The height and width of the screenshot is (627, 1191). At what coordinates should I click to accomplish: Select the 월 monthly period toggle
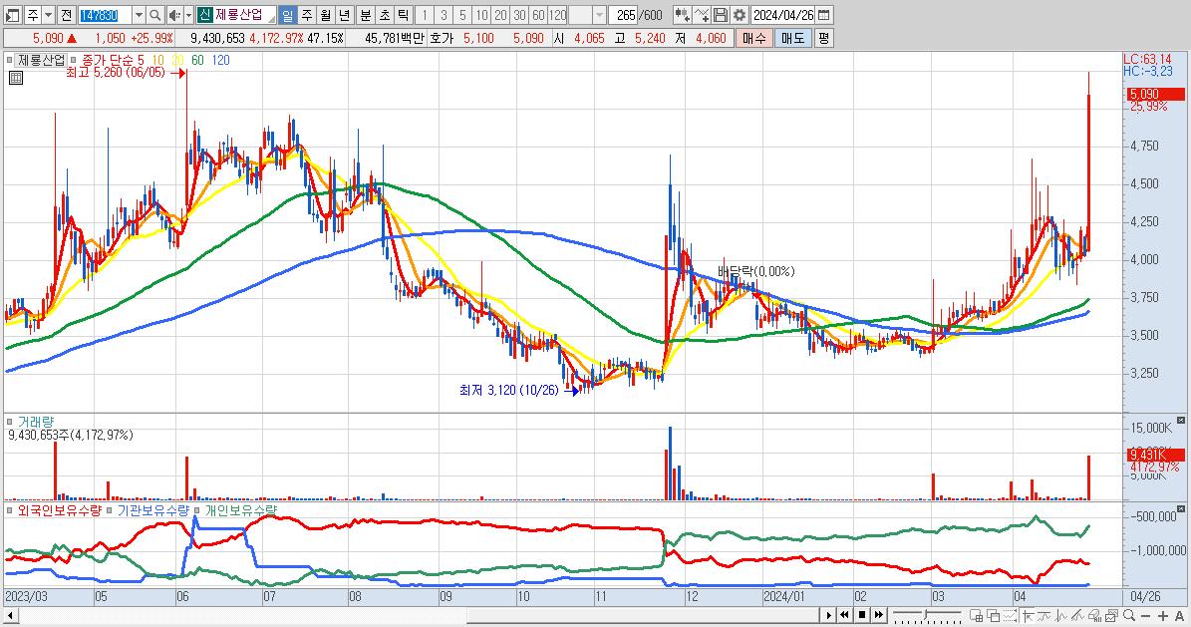(x=325, y=14)
